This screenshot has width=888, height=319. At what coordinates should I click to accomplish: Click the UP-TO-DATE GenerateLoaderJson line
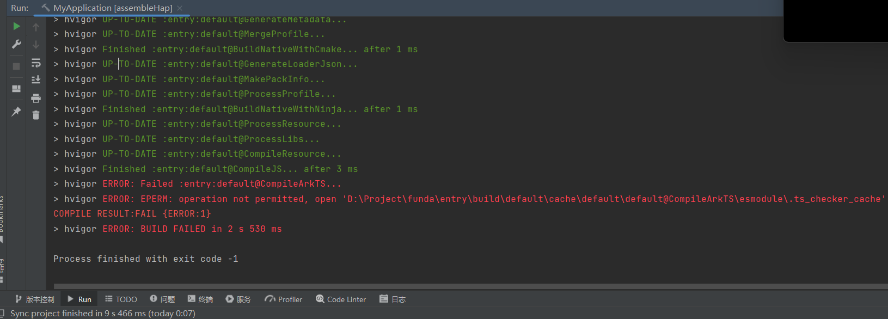(x=206, y=64)
